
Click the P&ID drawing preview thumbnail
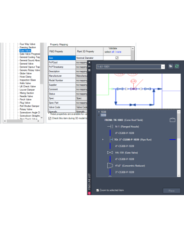[x=138, y=91]
